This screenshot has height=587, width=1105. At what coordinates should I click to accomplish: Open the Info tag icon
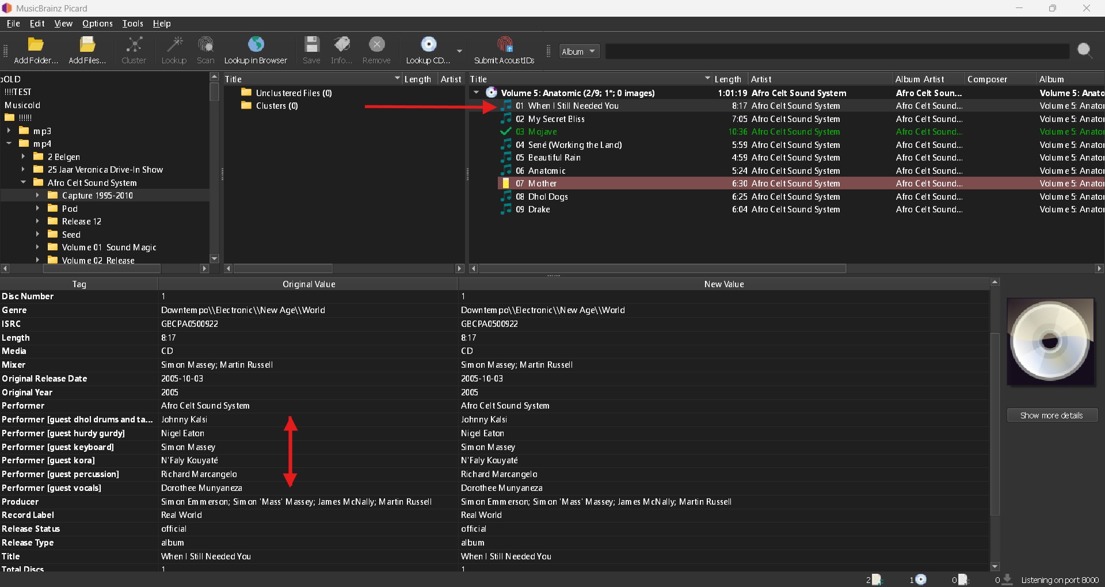342,45
